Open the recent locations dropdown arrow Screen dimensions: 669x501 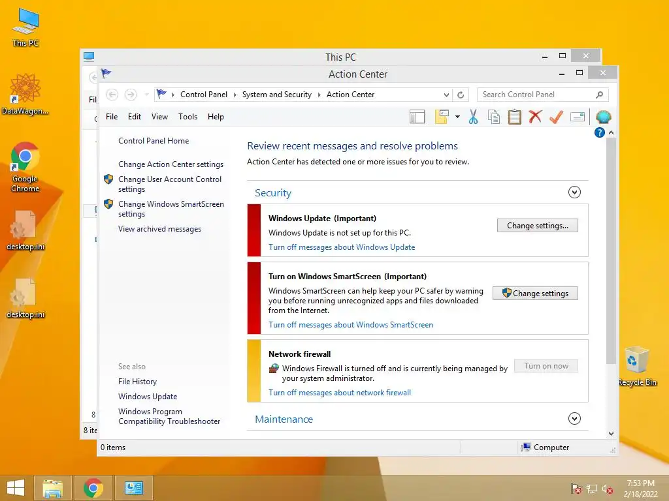pos(146,95)
